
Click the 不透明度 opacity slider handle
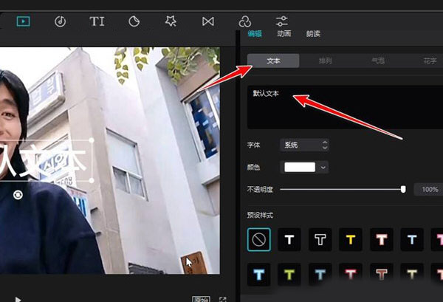tap(403, 190)
